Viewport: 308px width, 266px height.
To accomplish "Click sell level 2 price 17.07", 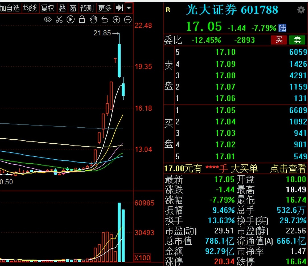I will [225, 87].
